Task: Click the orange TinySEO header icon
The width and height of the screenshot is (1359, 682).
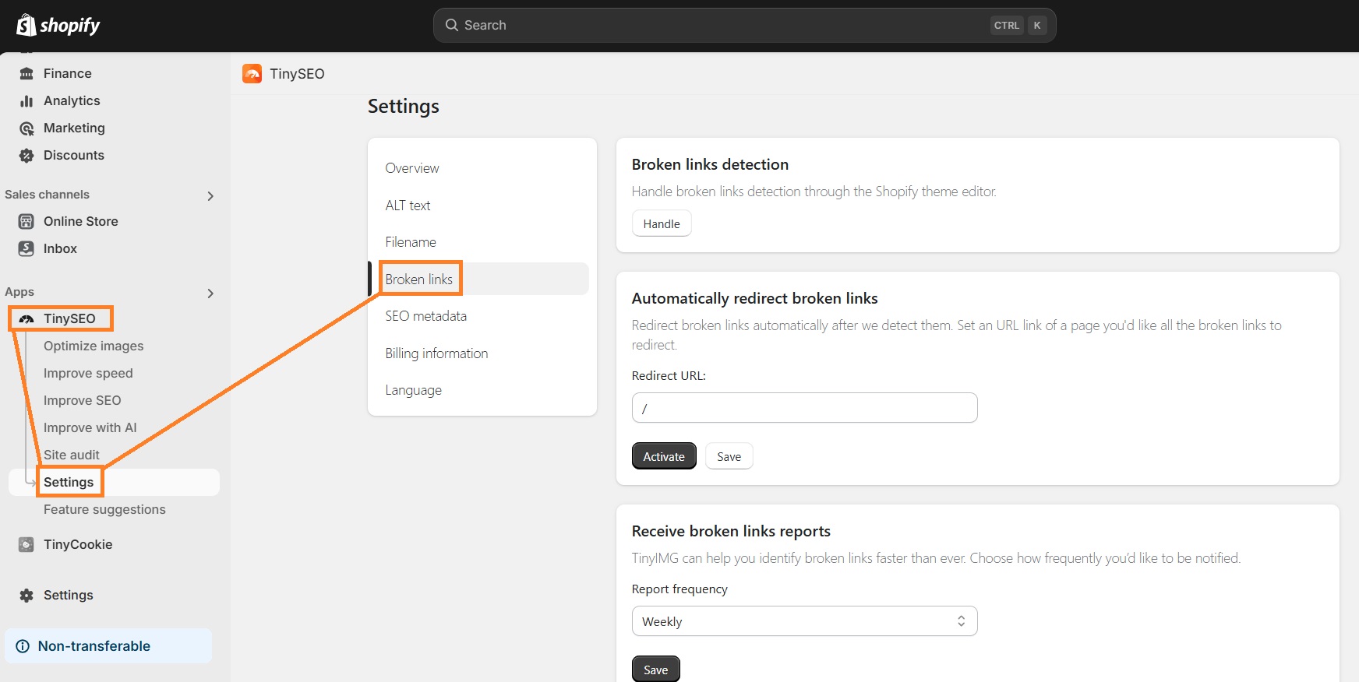Action: 252,74
